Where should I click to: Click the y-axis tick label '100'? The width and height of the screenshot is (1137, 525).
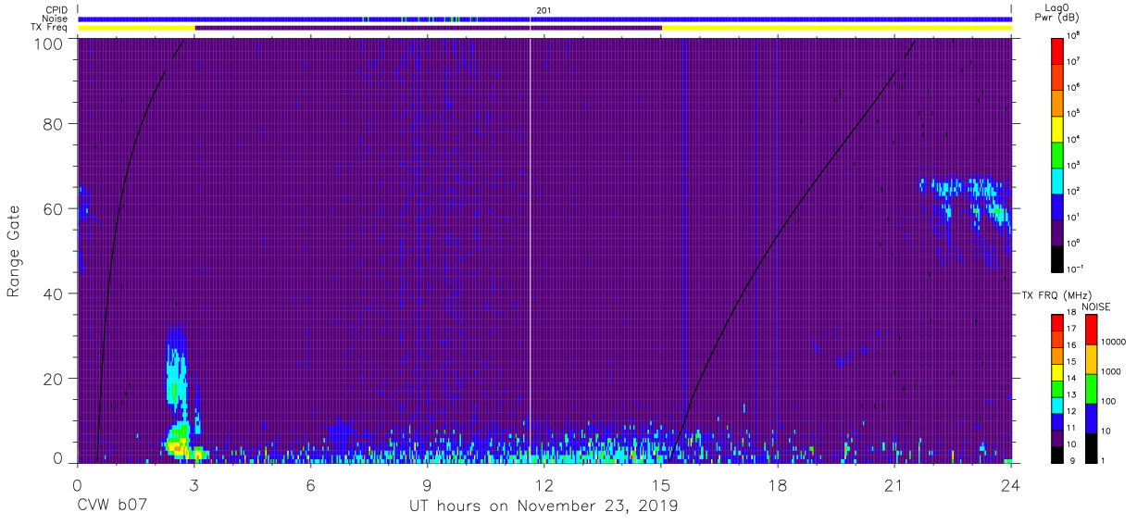click(x=49, y=44)
